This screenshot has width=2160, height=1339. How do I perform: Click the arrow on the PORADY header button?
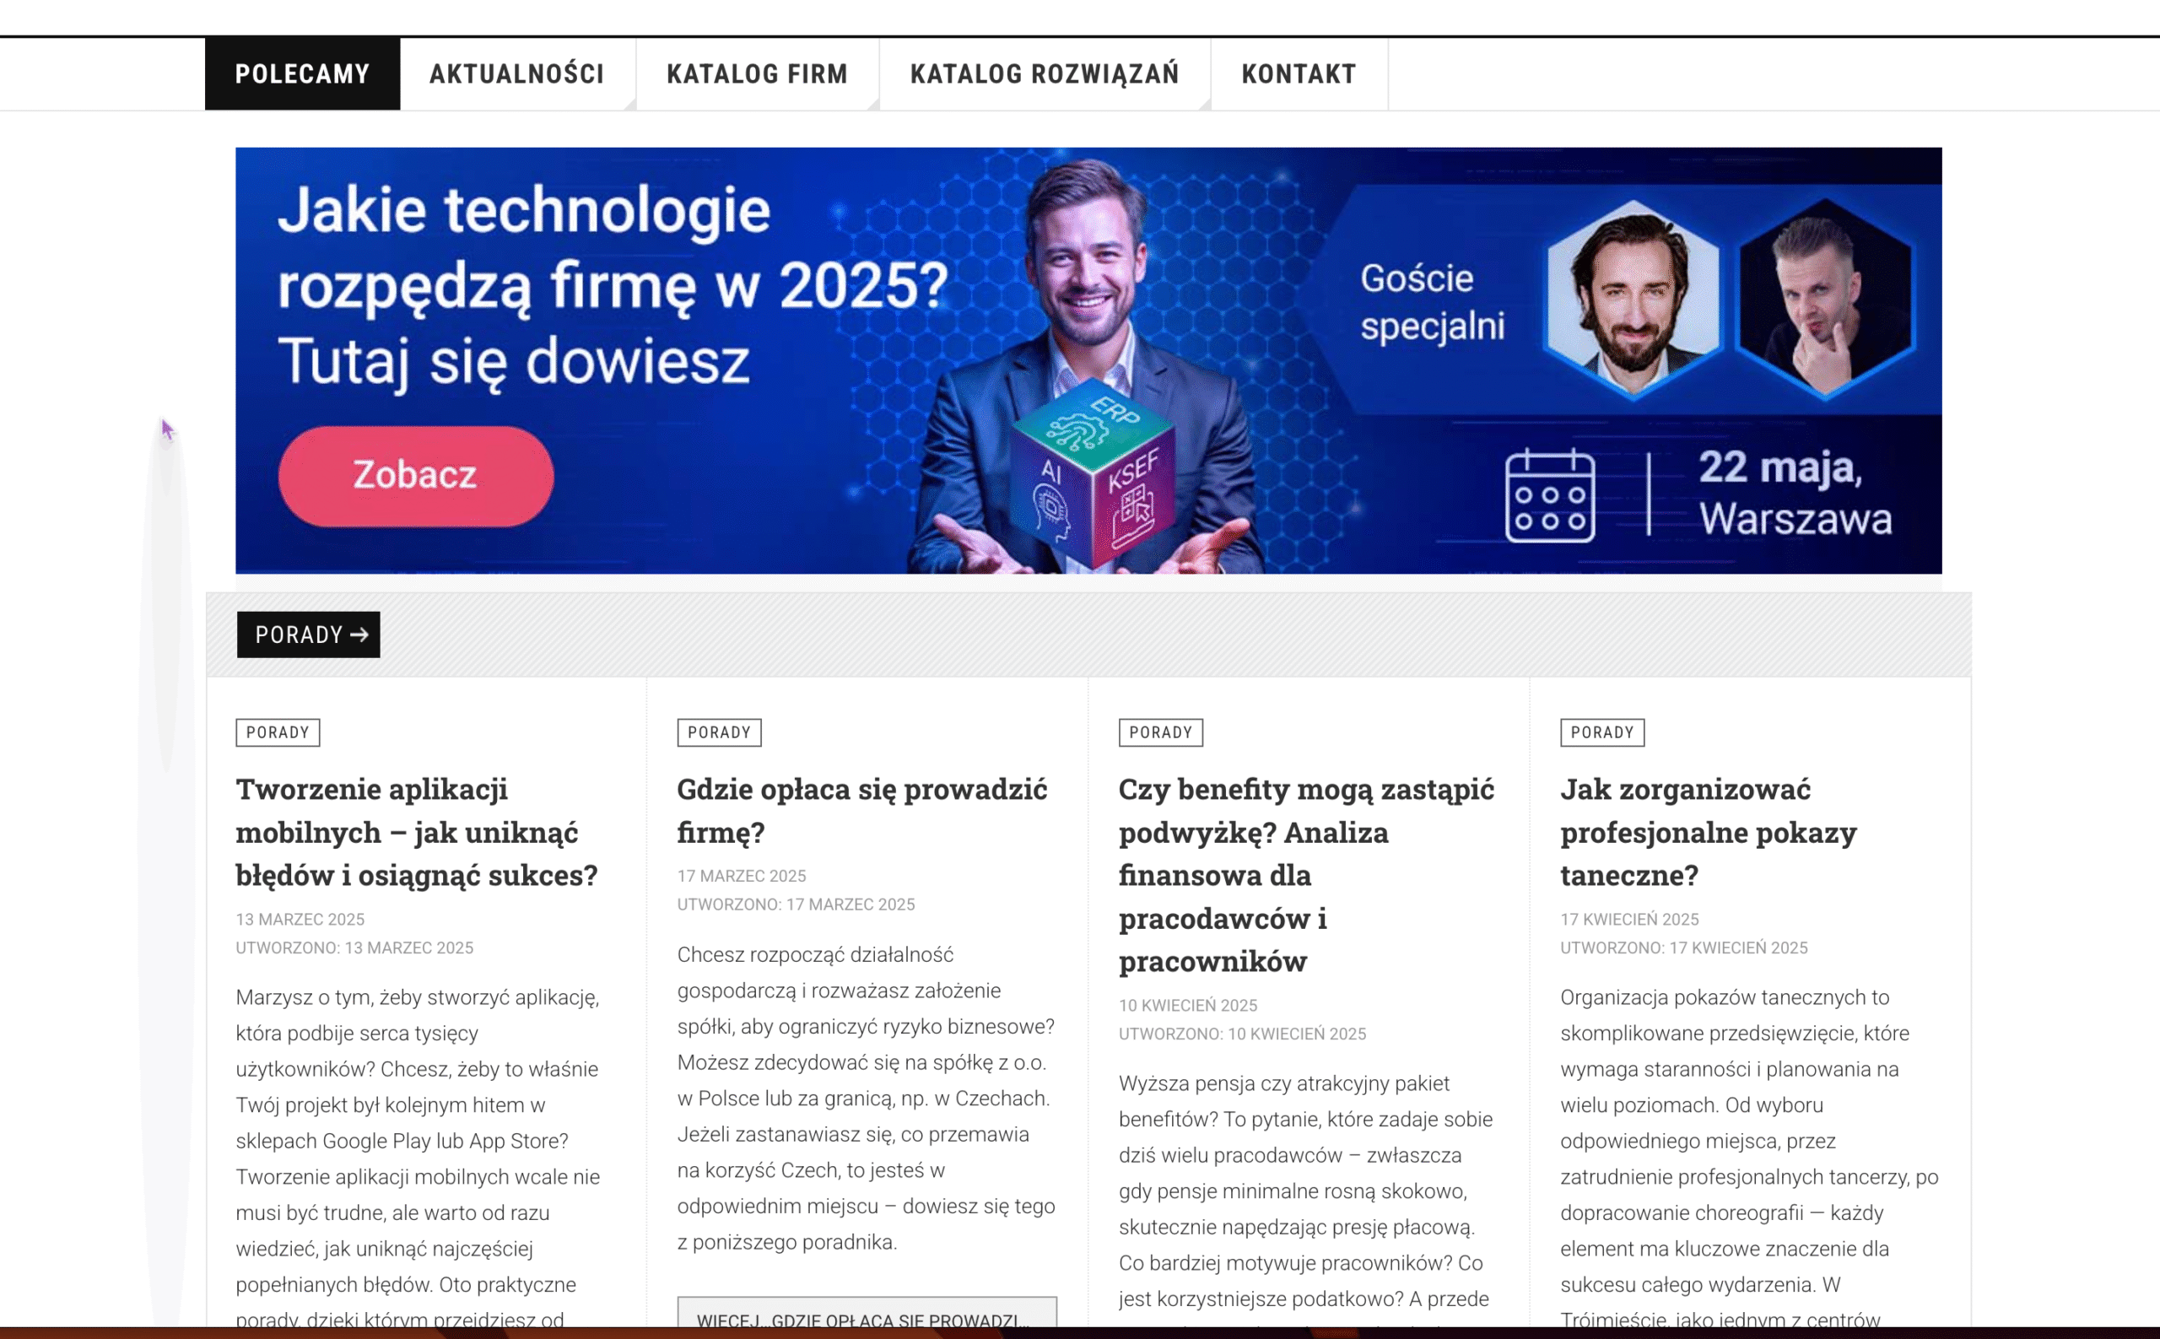coord(359,634)
